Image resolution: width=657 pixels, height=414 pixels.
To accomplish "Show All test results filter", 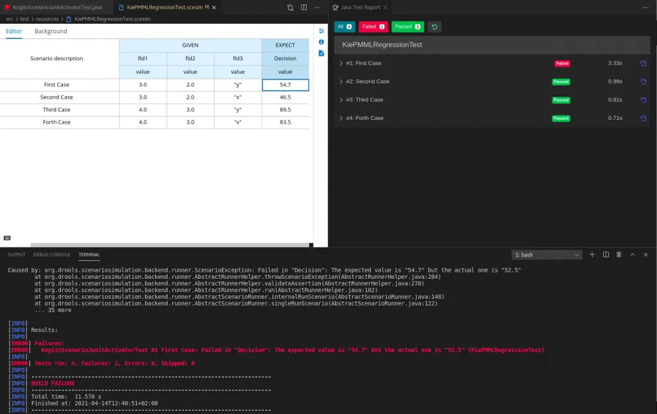I will [x=345, y=27].
